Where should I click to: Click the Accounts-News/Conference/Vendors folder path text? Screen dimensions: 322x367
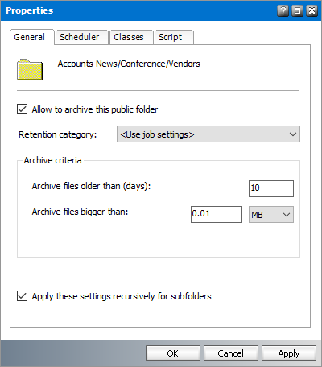tap(129, 64)
